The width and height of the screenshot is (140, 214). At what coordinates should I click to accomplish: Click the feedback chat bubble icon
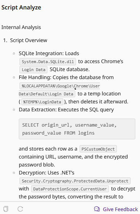pyautogui.click(x=97, y=209)
